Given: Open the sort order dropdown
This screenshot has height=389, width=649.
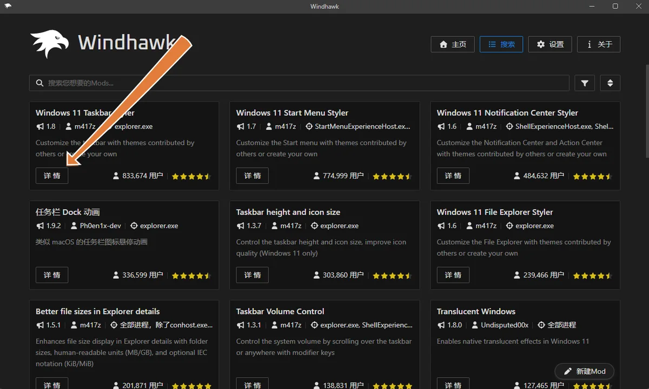Looking at the screenshot, I should point(610,83).
